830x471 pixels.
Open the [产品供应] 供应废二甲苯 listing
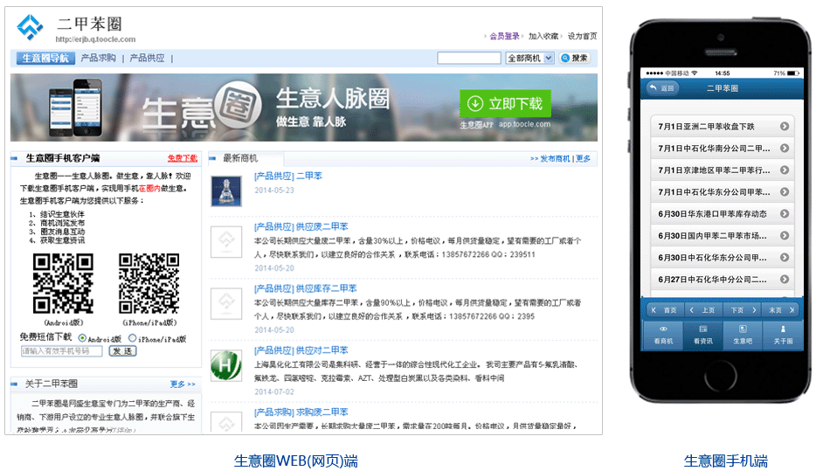click(301, 227)
